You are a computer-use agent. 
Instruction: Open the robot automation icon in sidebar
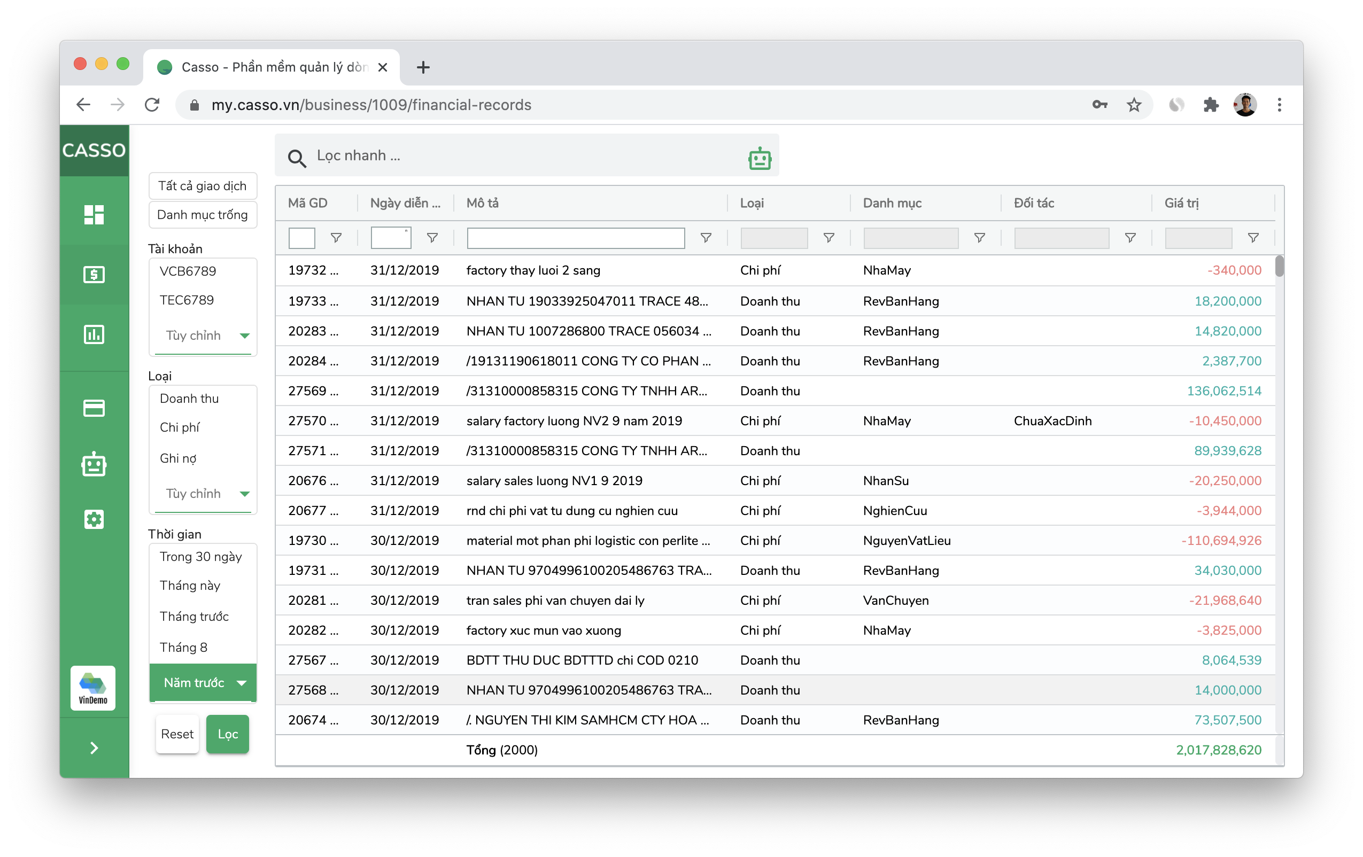tap(94, 464)
